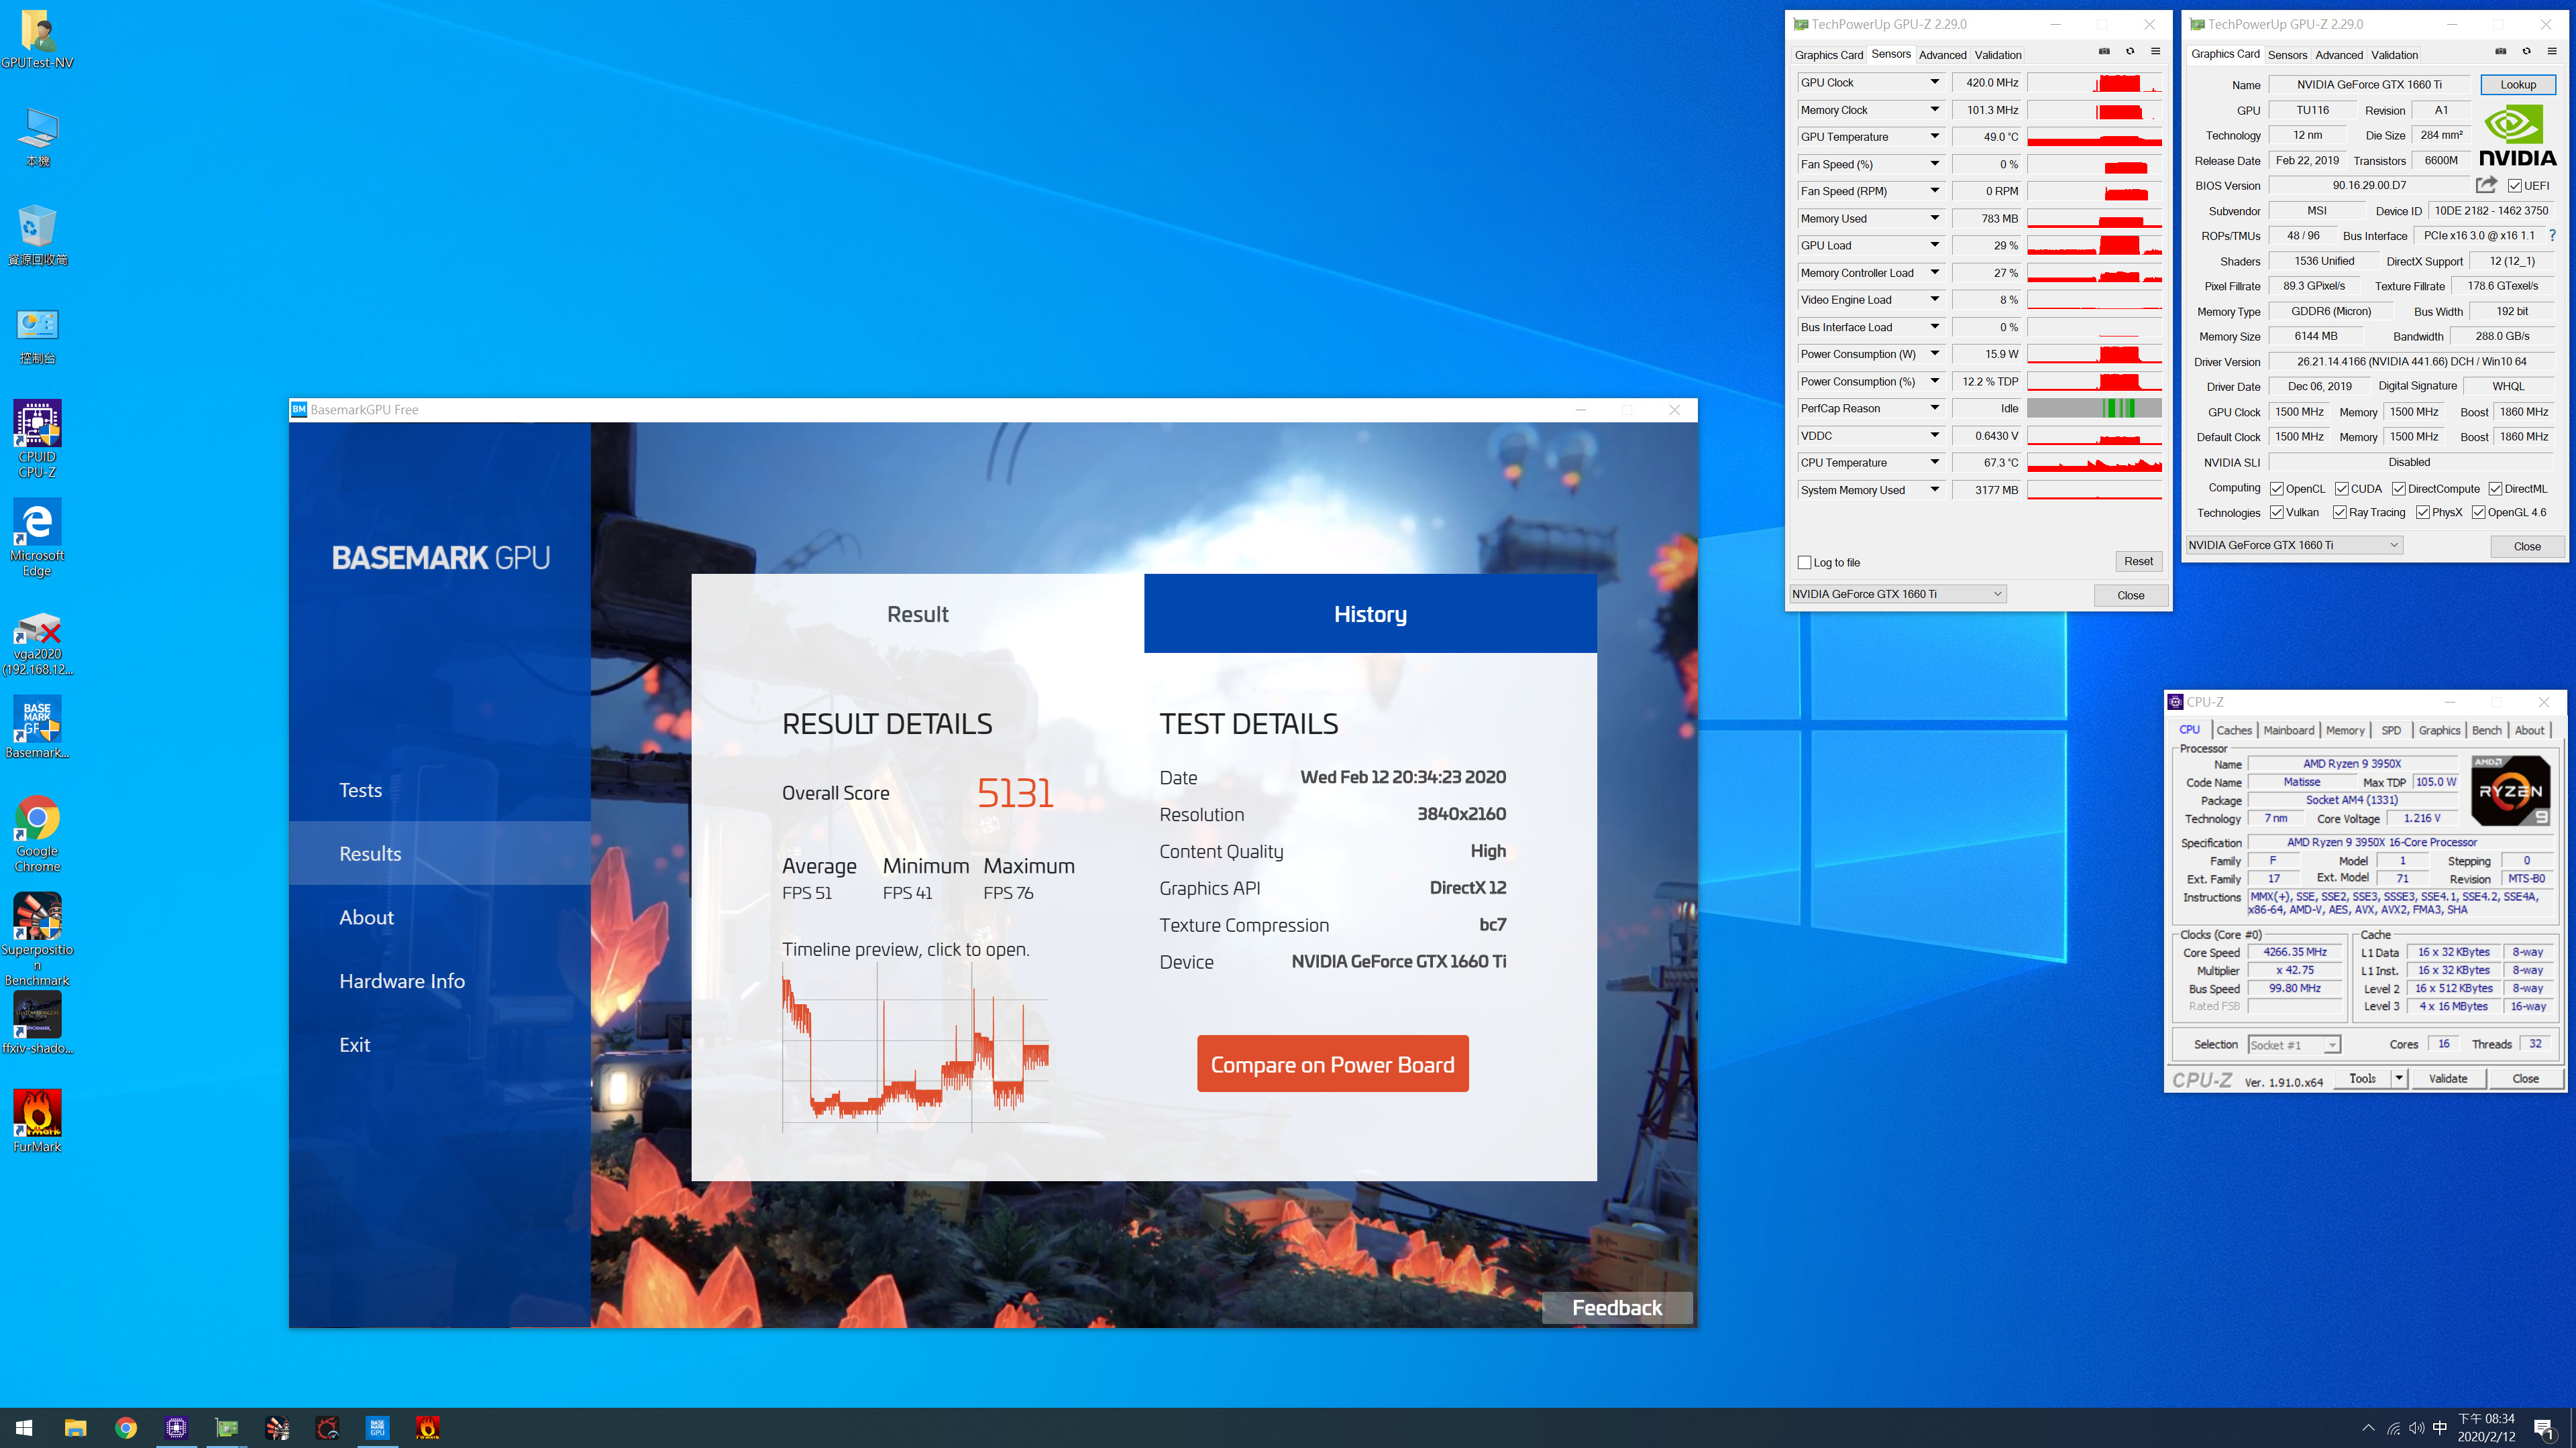This screenshot has height=1448, width=2576.
Task: Open the Control Panel desktop icon
Action: (37, 335)
